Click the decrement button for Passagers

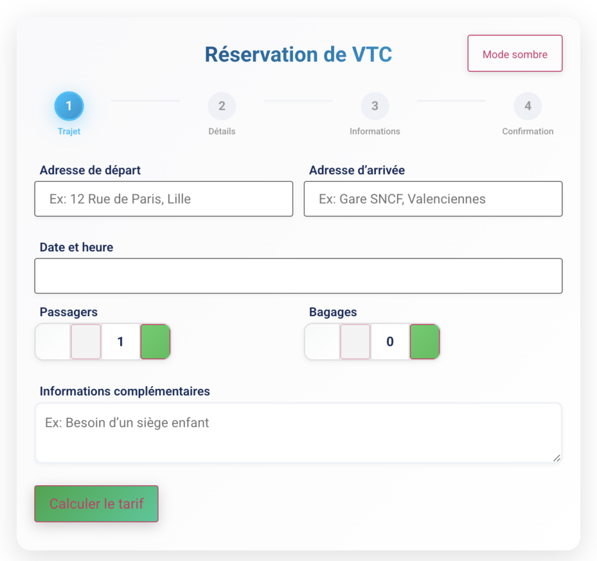point(85,342)
